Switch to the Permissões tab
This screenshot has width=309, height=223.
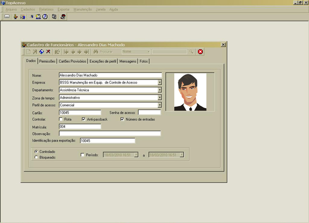47,61
